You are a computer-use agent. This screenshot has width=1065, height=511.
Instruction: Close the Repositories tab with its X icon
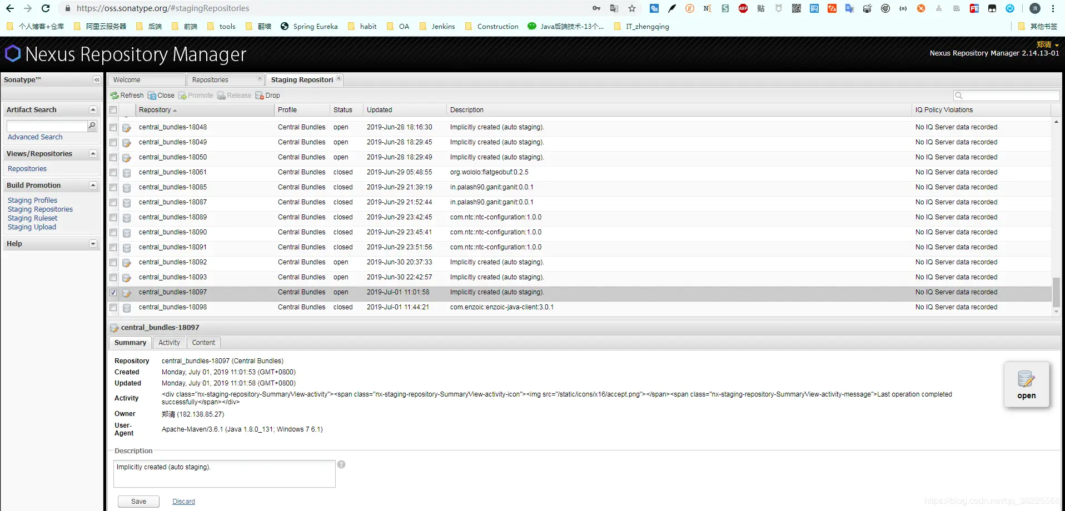260,79
